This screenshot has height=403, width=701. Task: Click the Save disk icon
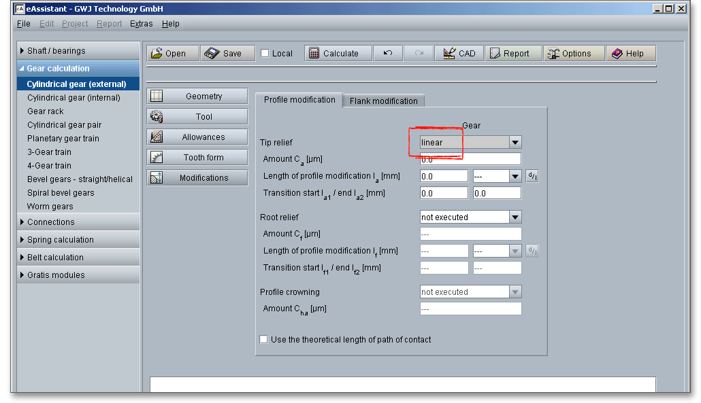coord(212,54)
